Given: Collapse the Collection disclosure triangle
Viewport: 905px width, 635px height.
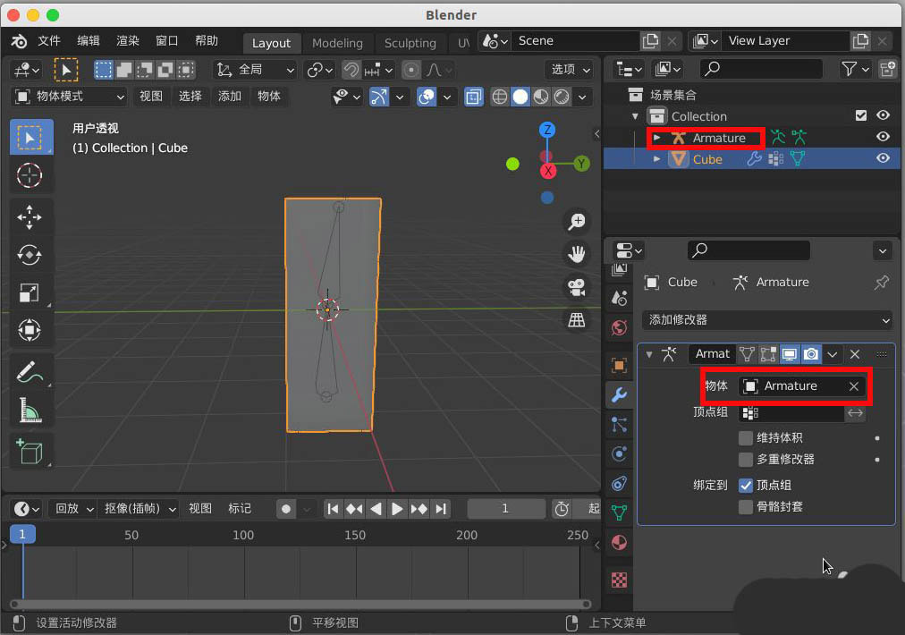Looking at the screenshot, I should 636,116.
